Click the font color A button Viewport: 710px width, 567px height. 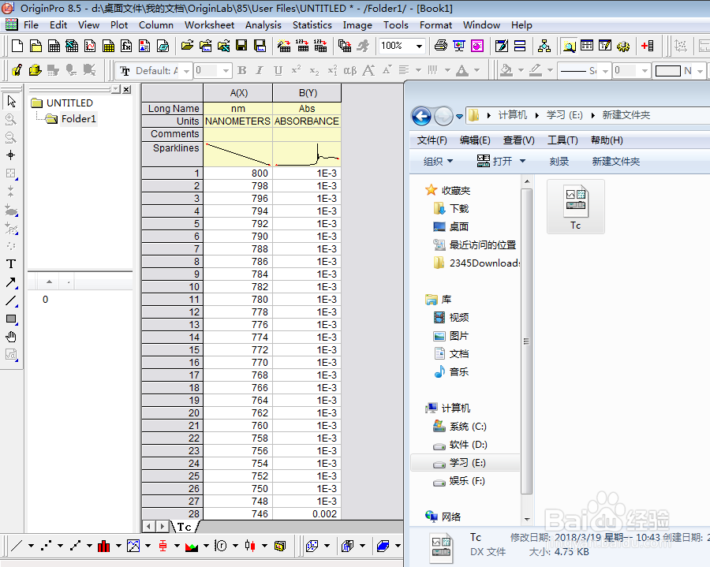tap(461, 71)
